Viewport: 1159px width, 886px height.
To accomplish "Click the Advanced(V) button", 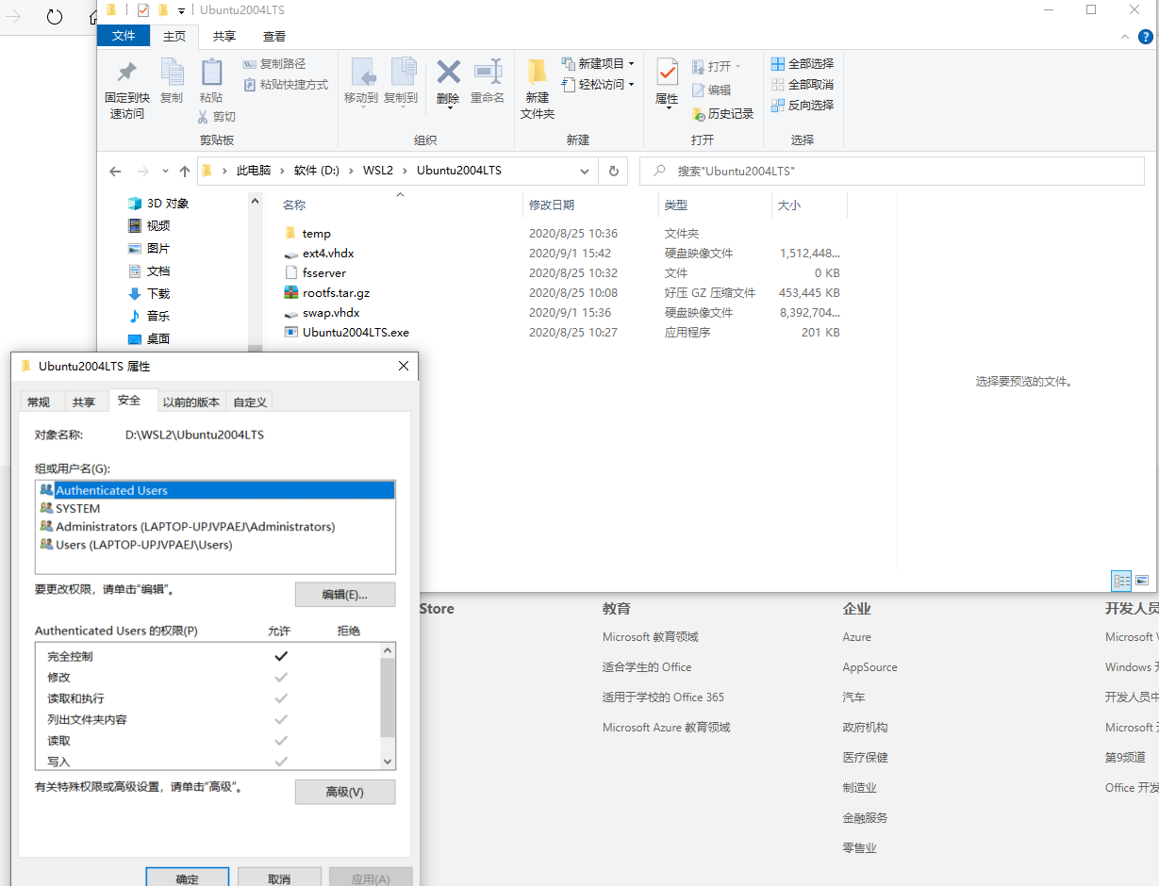I will click(x=345, y=792).
